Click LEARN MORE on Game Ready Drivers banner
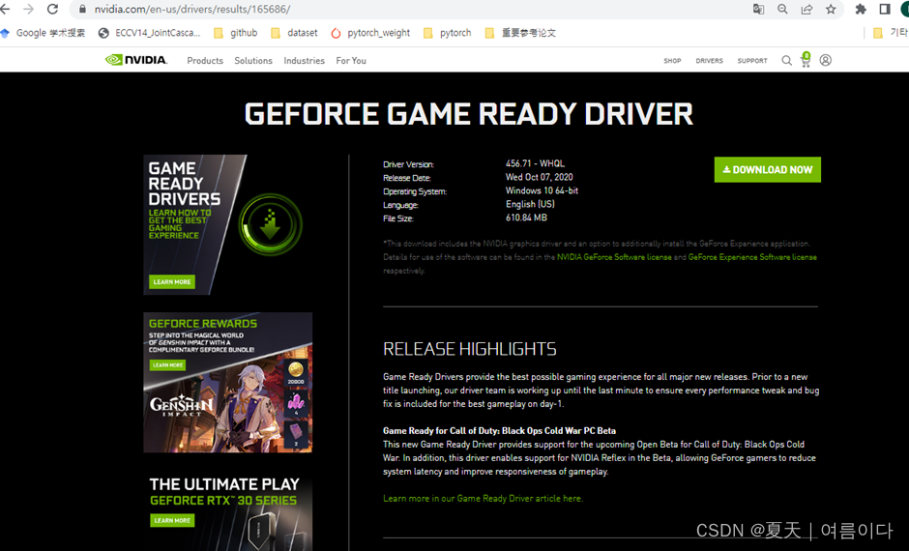The image size is (909, 551). (172, 281)
